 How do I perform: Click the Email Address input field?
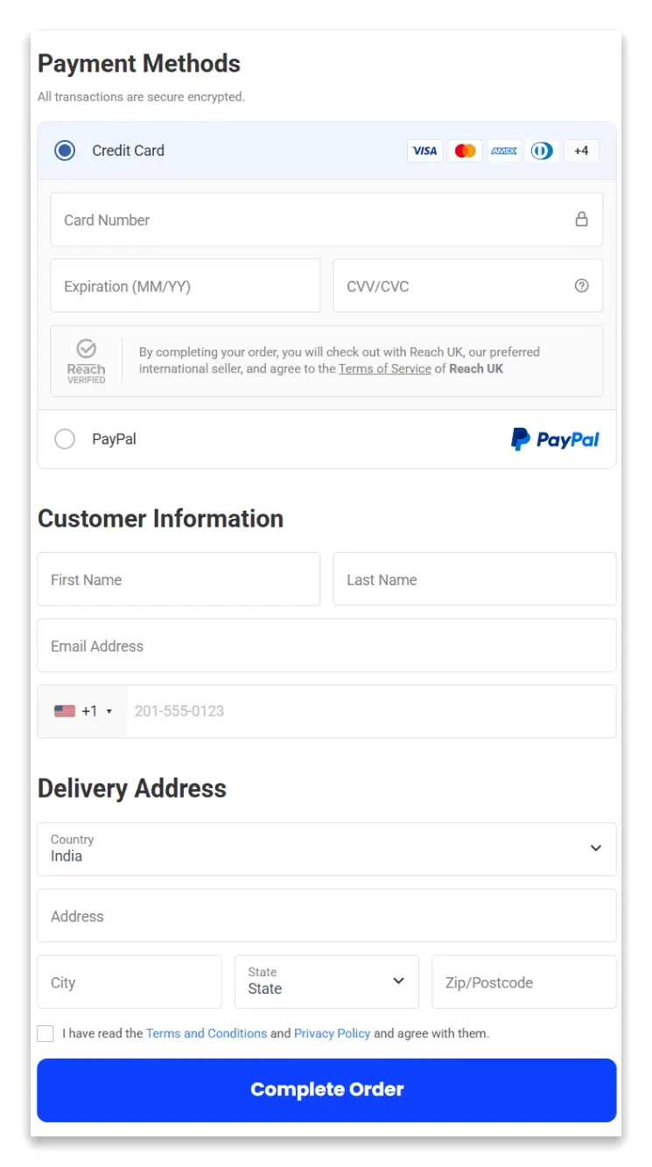pos(326,645)
